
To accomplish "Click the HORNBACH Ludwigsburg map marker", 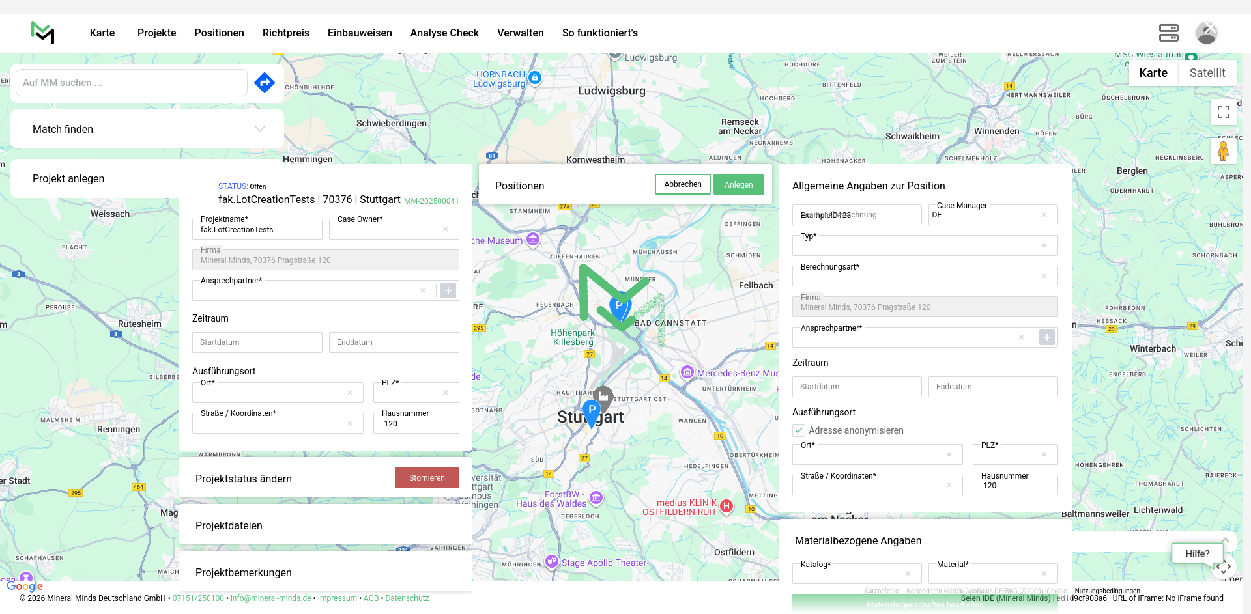I will (x=535, y=78).
